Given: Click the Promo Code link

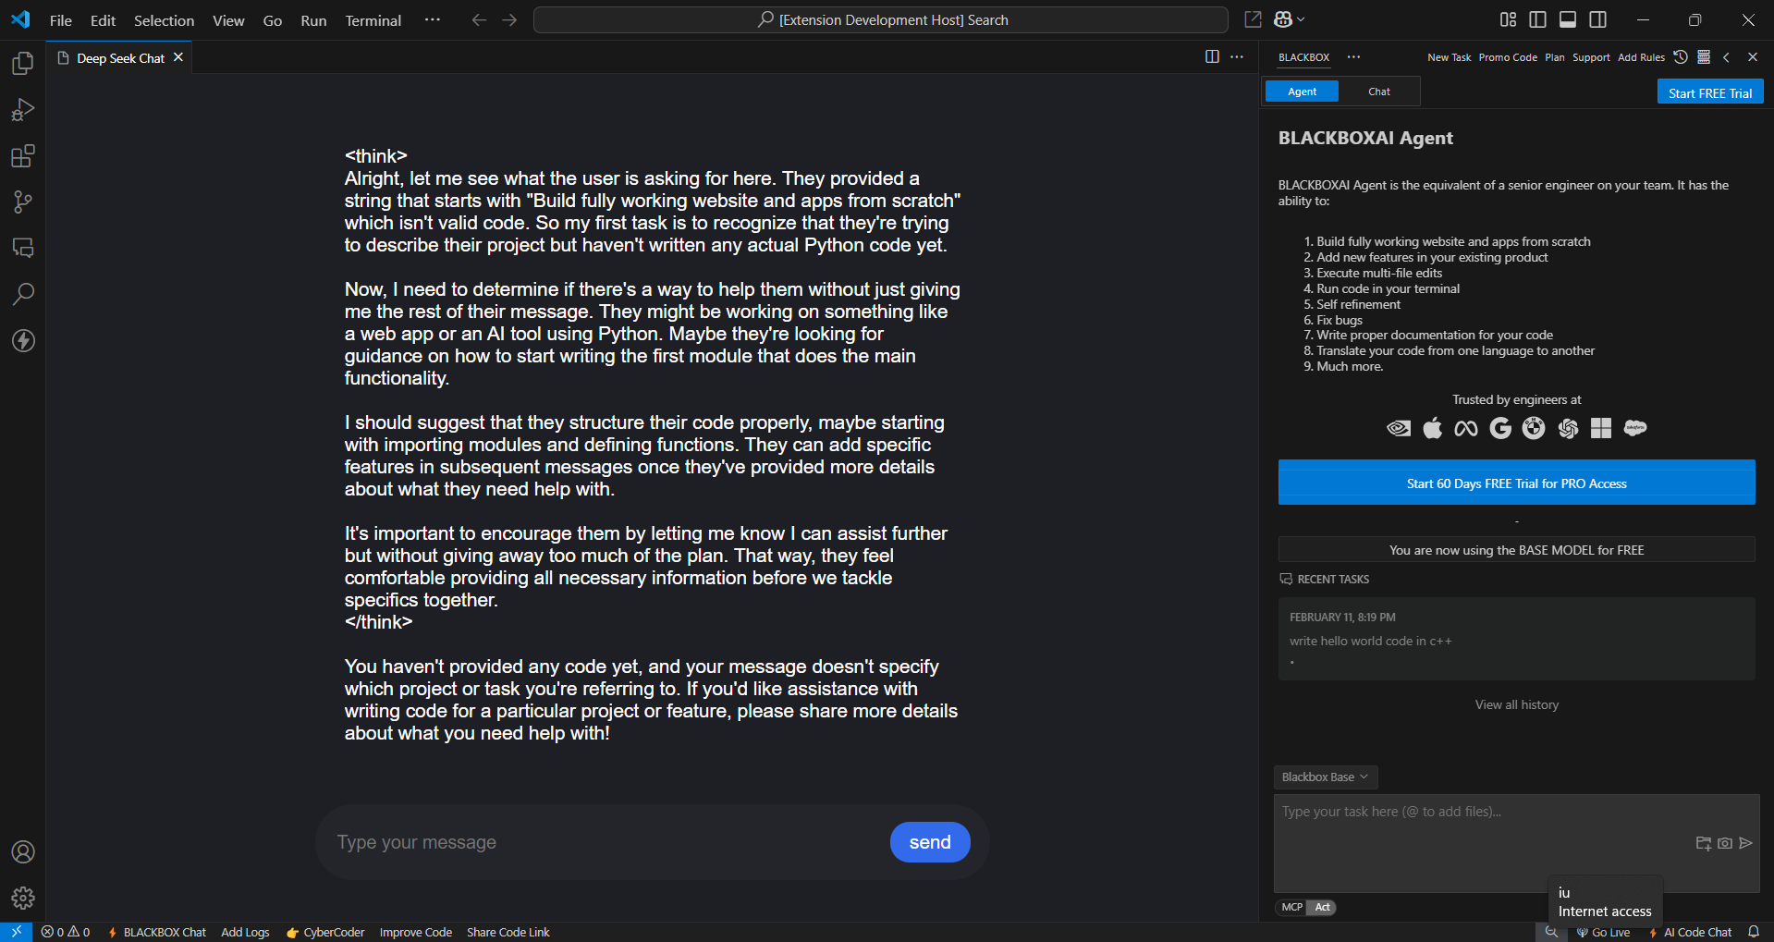Looking at the screenshot, I should pyautogui.click(x=1508, y=57).
